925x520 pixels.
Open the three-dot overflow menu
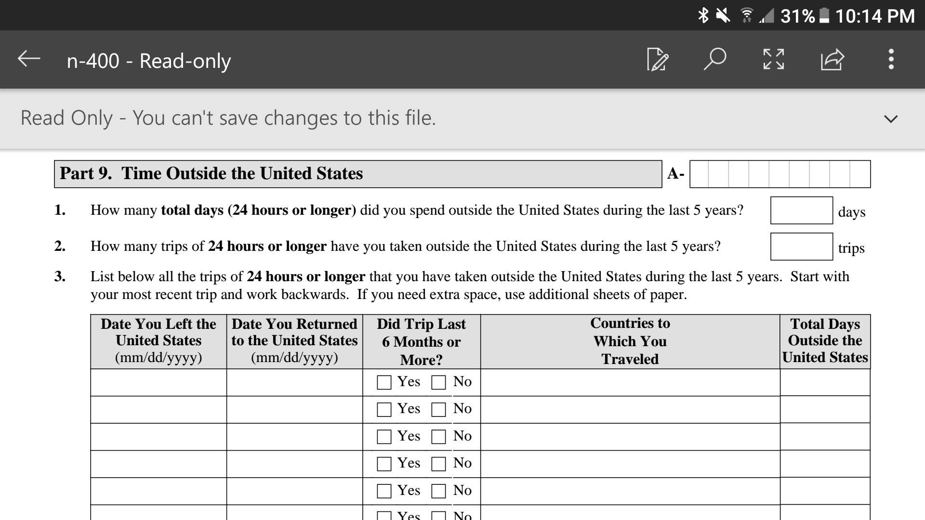pos(891,59)
